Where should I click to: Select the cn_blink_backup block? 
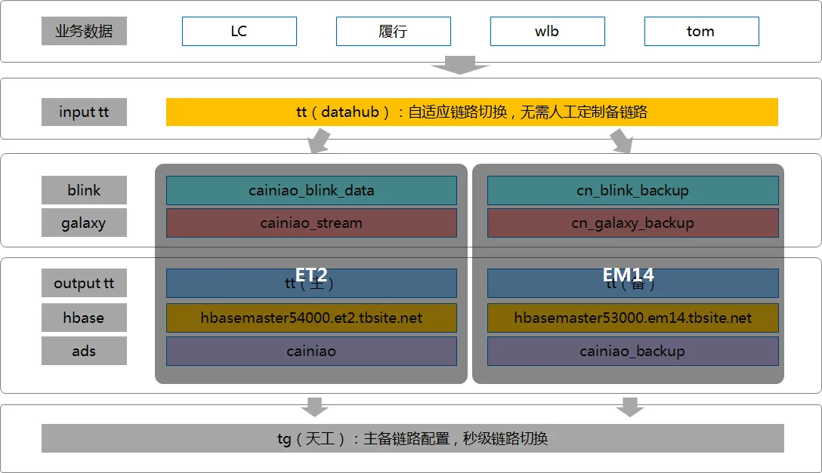tap(633, 190)
